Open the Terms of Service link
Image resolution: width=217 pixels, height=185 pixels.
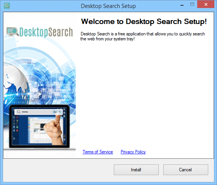(x=98, y=152)
